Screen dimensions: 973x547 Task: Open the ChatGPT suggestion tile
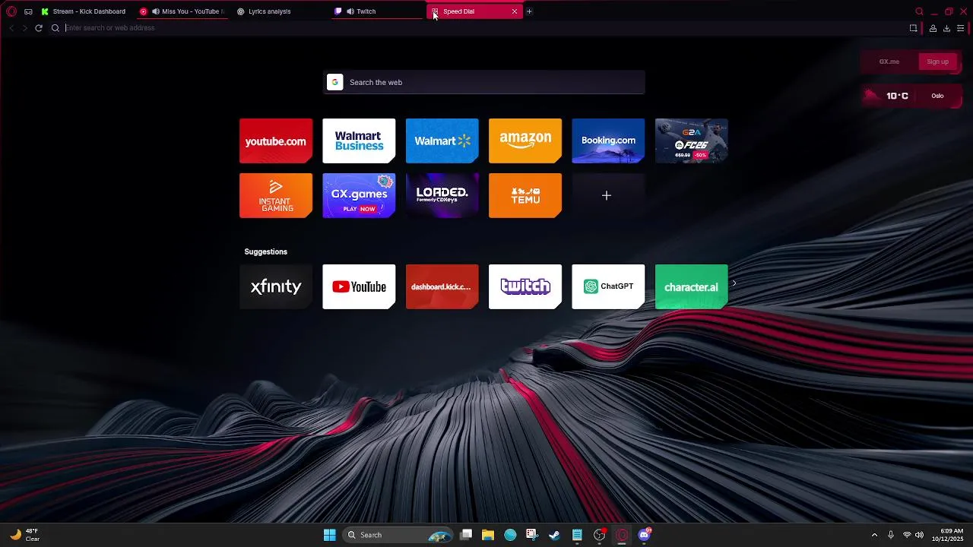608,286
